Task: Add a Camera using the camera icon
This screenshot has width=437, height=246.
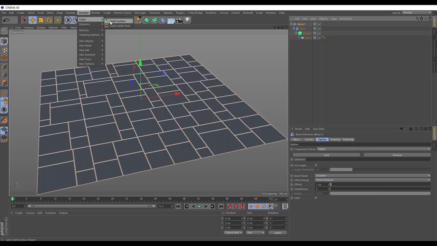Action: (x=179, y=20)
